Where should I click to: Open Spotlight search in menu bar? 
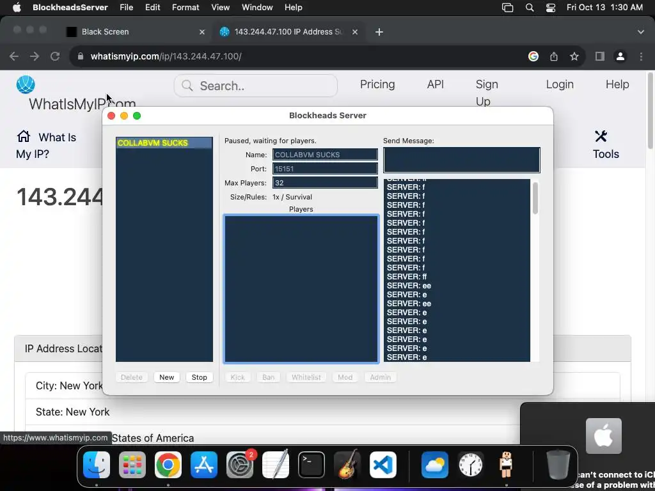[x=529, y=8]
